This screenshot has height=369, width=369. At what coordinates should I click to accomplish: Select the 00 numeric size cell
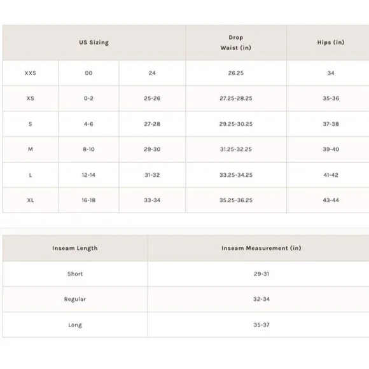coord(88,73)
